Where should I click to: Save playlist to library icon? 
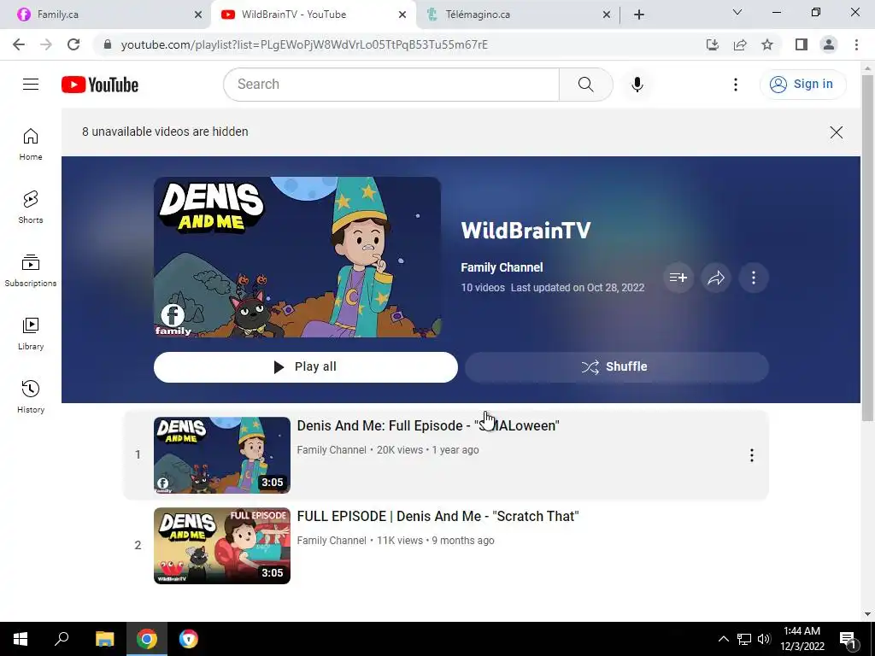[x=678, y=278]
